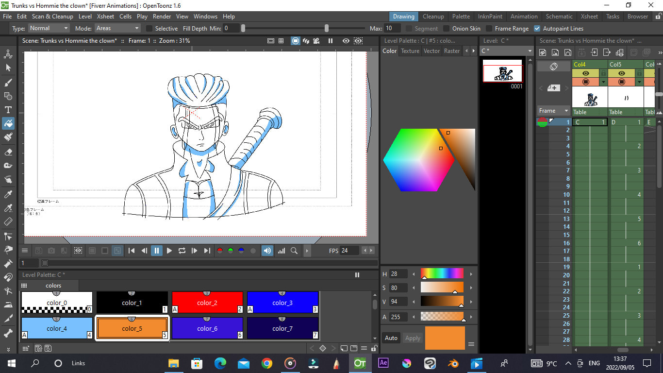Click New Vector Level icon in Xsheet

567,52
